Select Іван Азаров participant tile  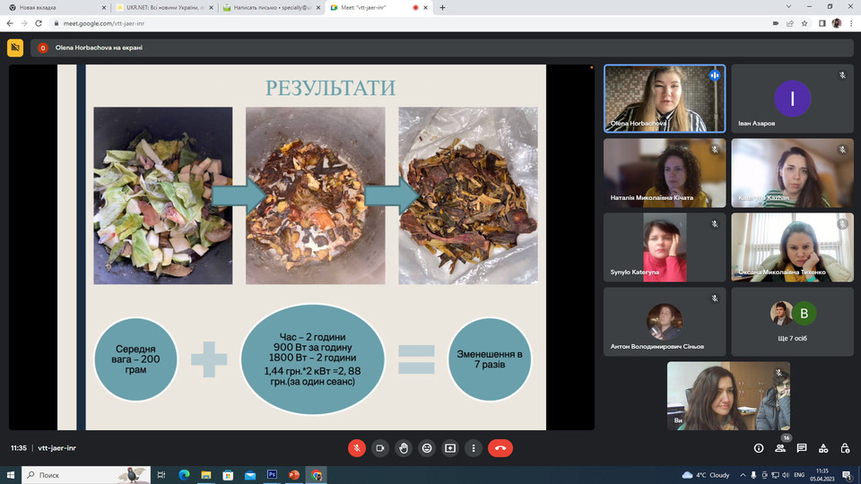click(792, 99)
